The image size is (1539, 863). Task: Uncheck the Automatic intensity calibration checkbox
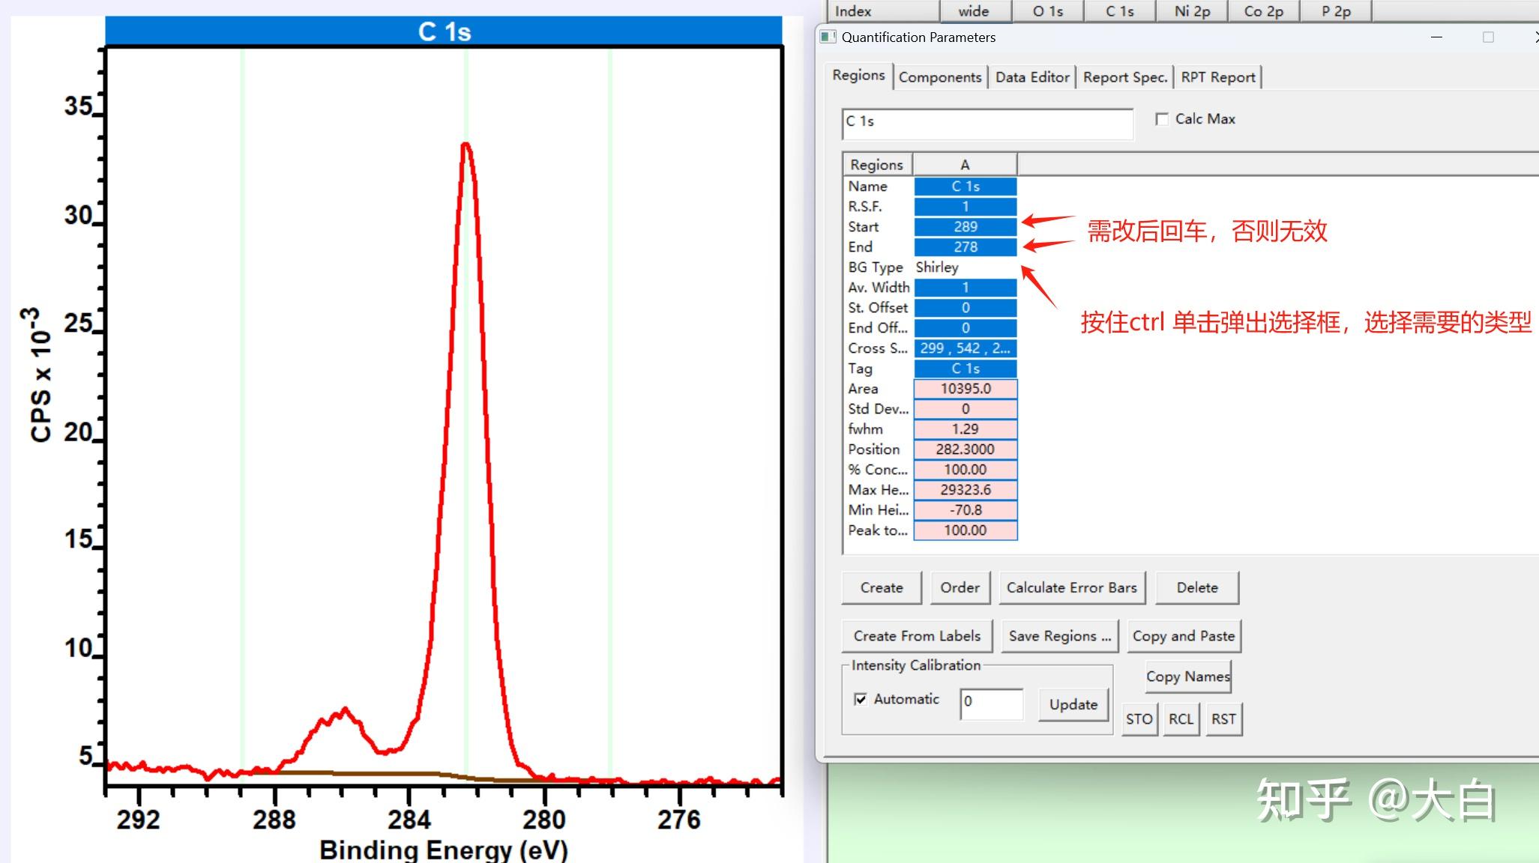coord(861,699)
